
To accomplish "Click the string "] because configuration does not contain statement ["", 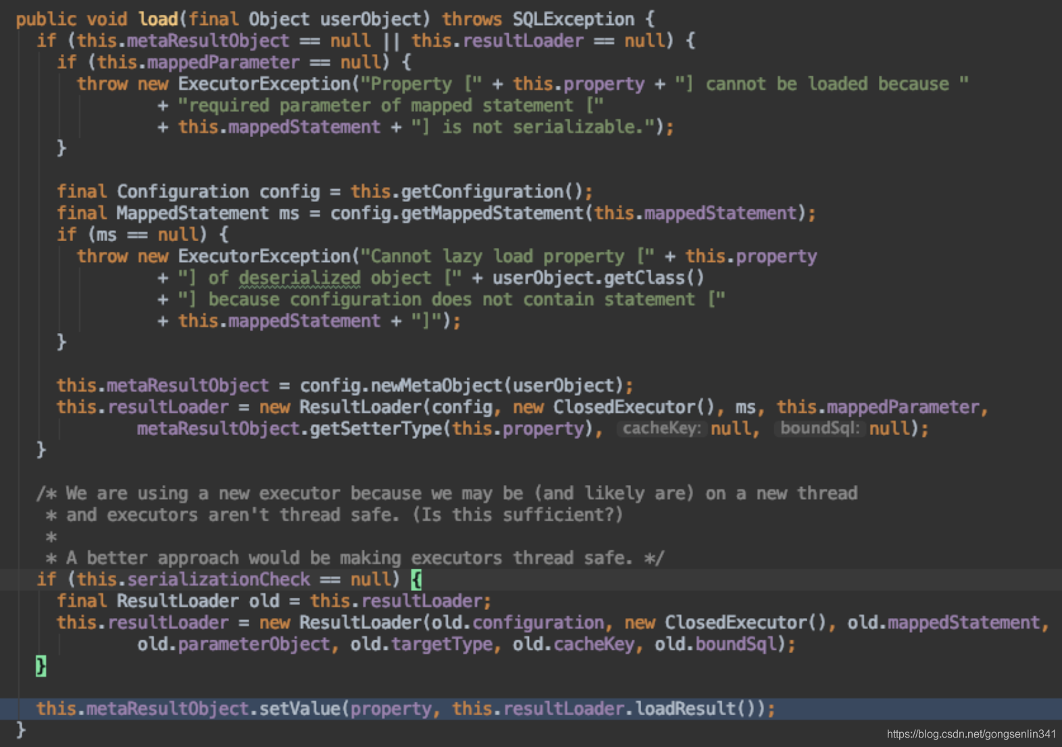I will pos(452,299).
